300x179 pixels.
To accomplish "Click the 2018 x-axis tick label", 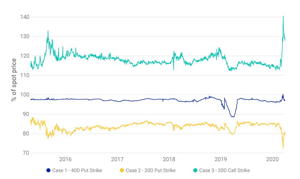I will coord(169,159).
